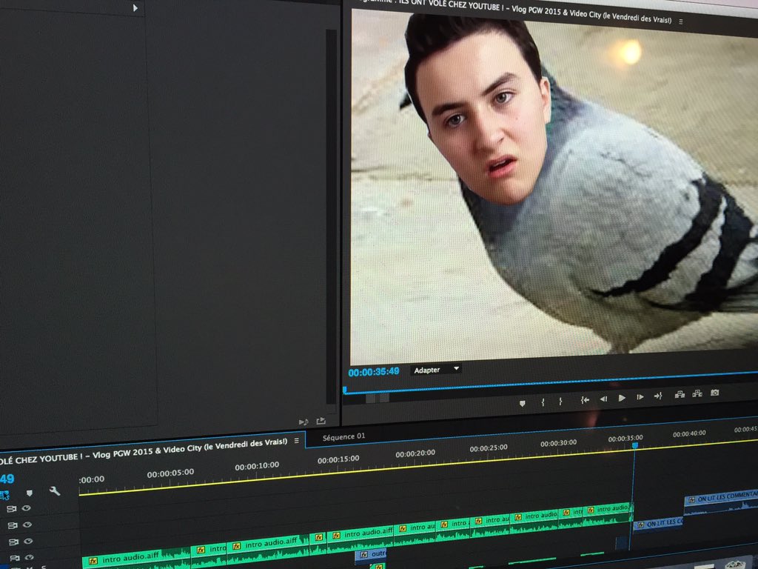
Task: Select the intro audio.aiff clip at timeline start
Action: coord(136,557)
